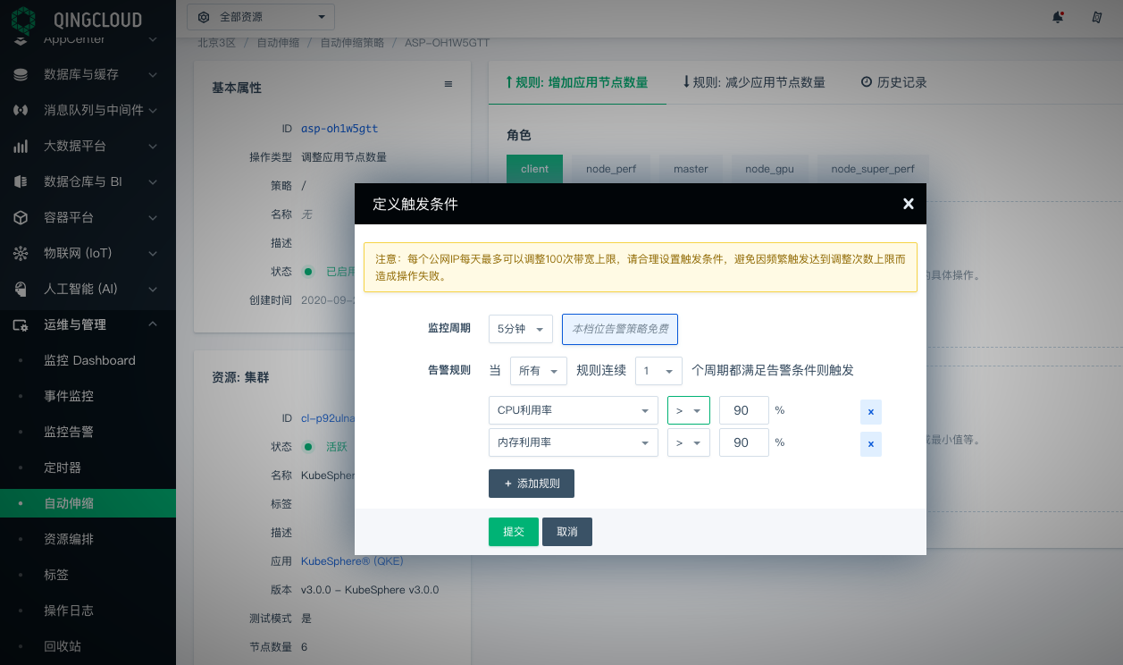Collapse the 运维与管理 sidebar section
1123x665 pixels.
coord(153,324)
